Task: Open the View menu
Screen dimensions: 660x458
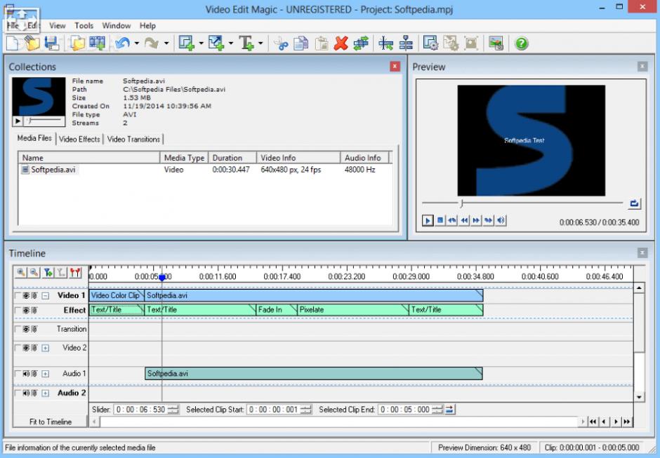Action: pos(58,26)
